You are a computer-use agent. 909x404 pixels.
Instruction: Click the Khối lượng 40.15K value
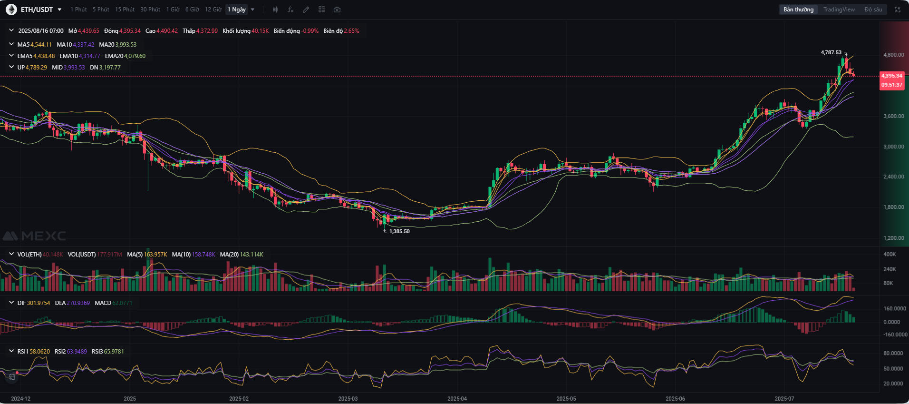tap(260, 31)
